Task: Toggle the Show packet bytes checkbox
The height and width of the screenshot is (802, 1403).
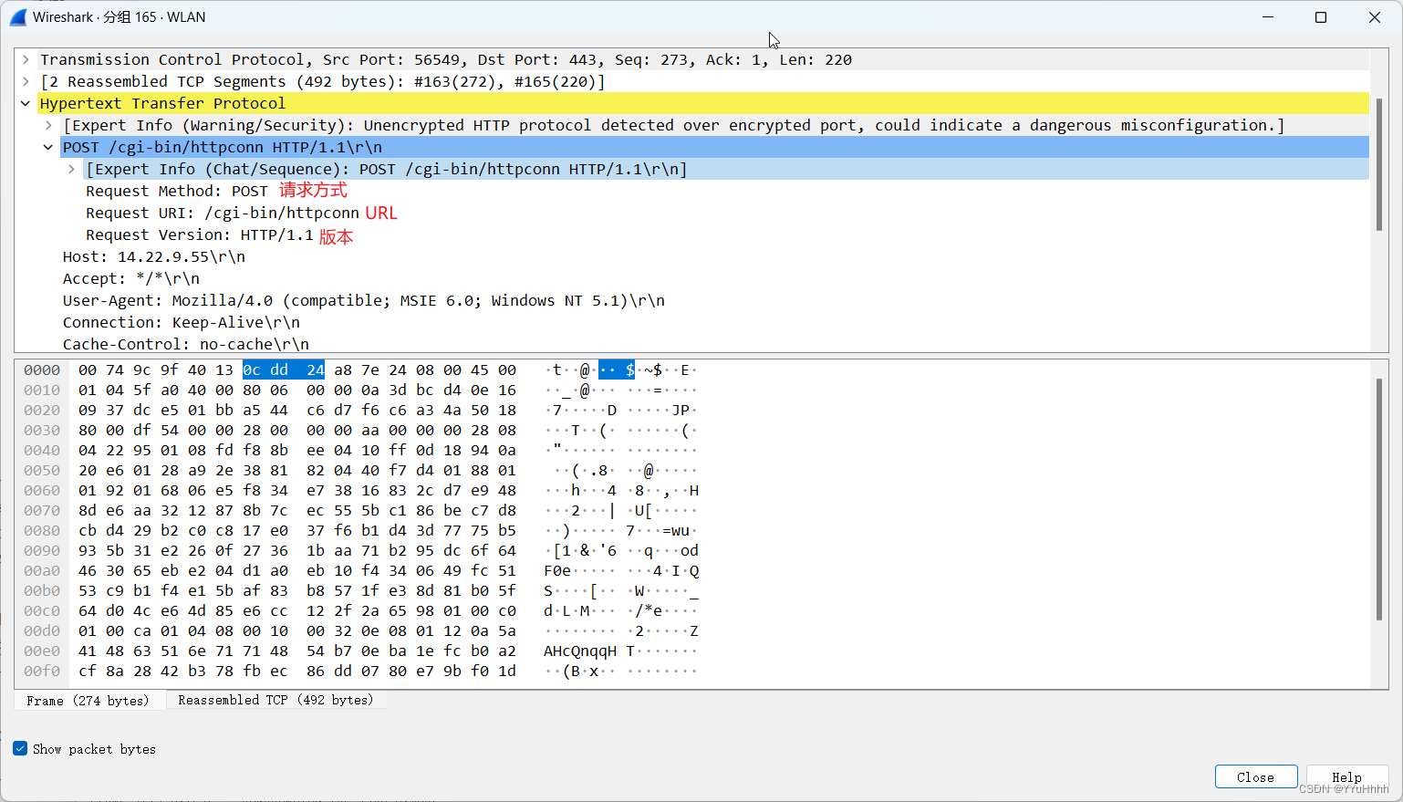Action: click(x=20, y=748)
